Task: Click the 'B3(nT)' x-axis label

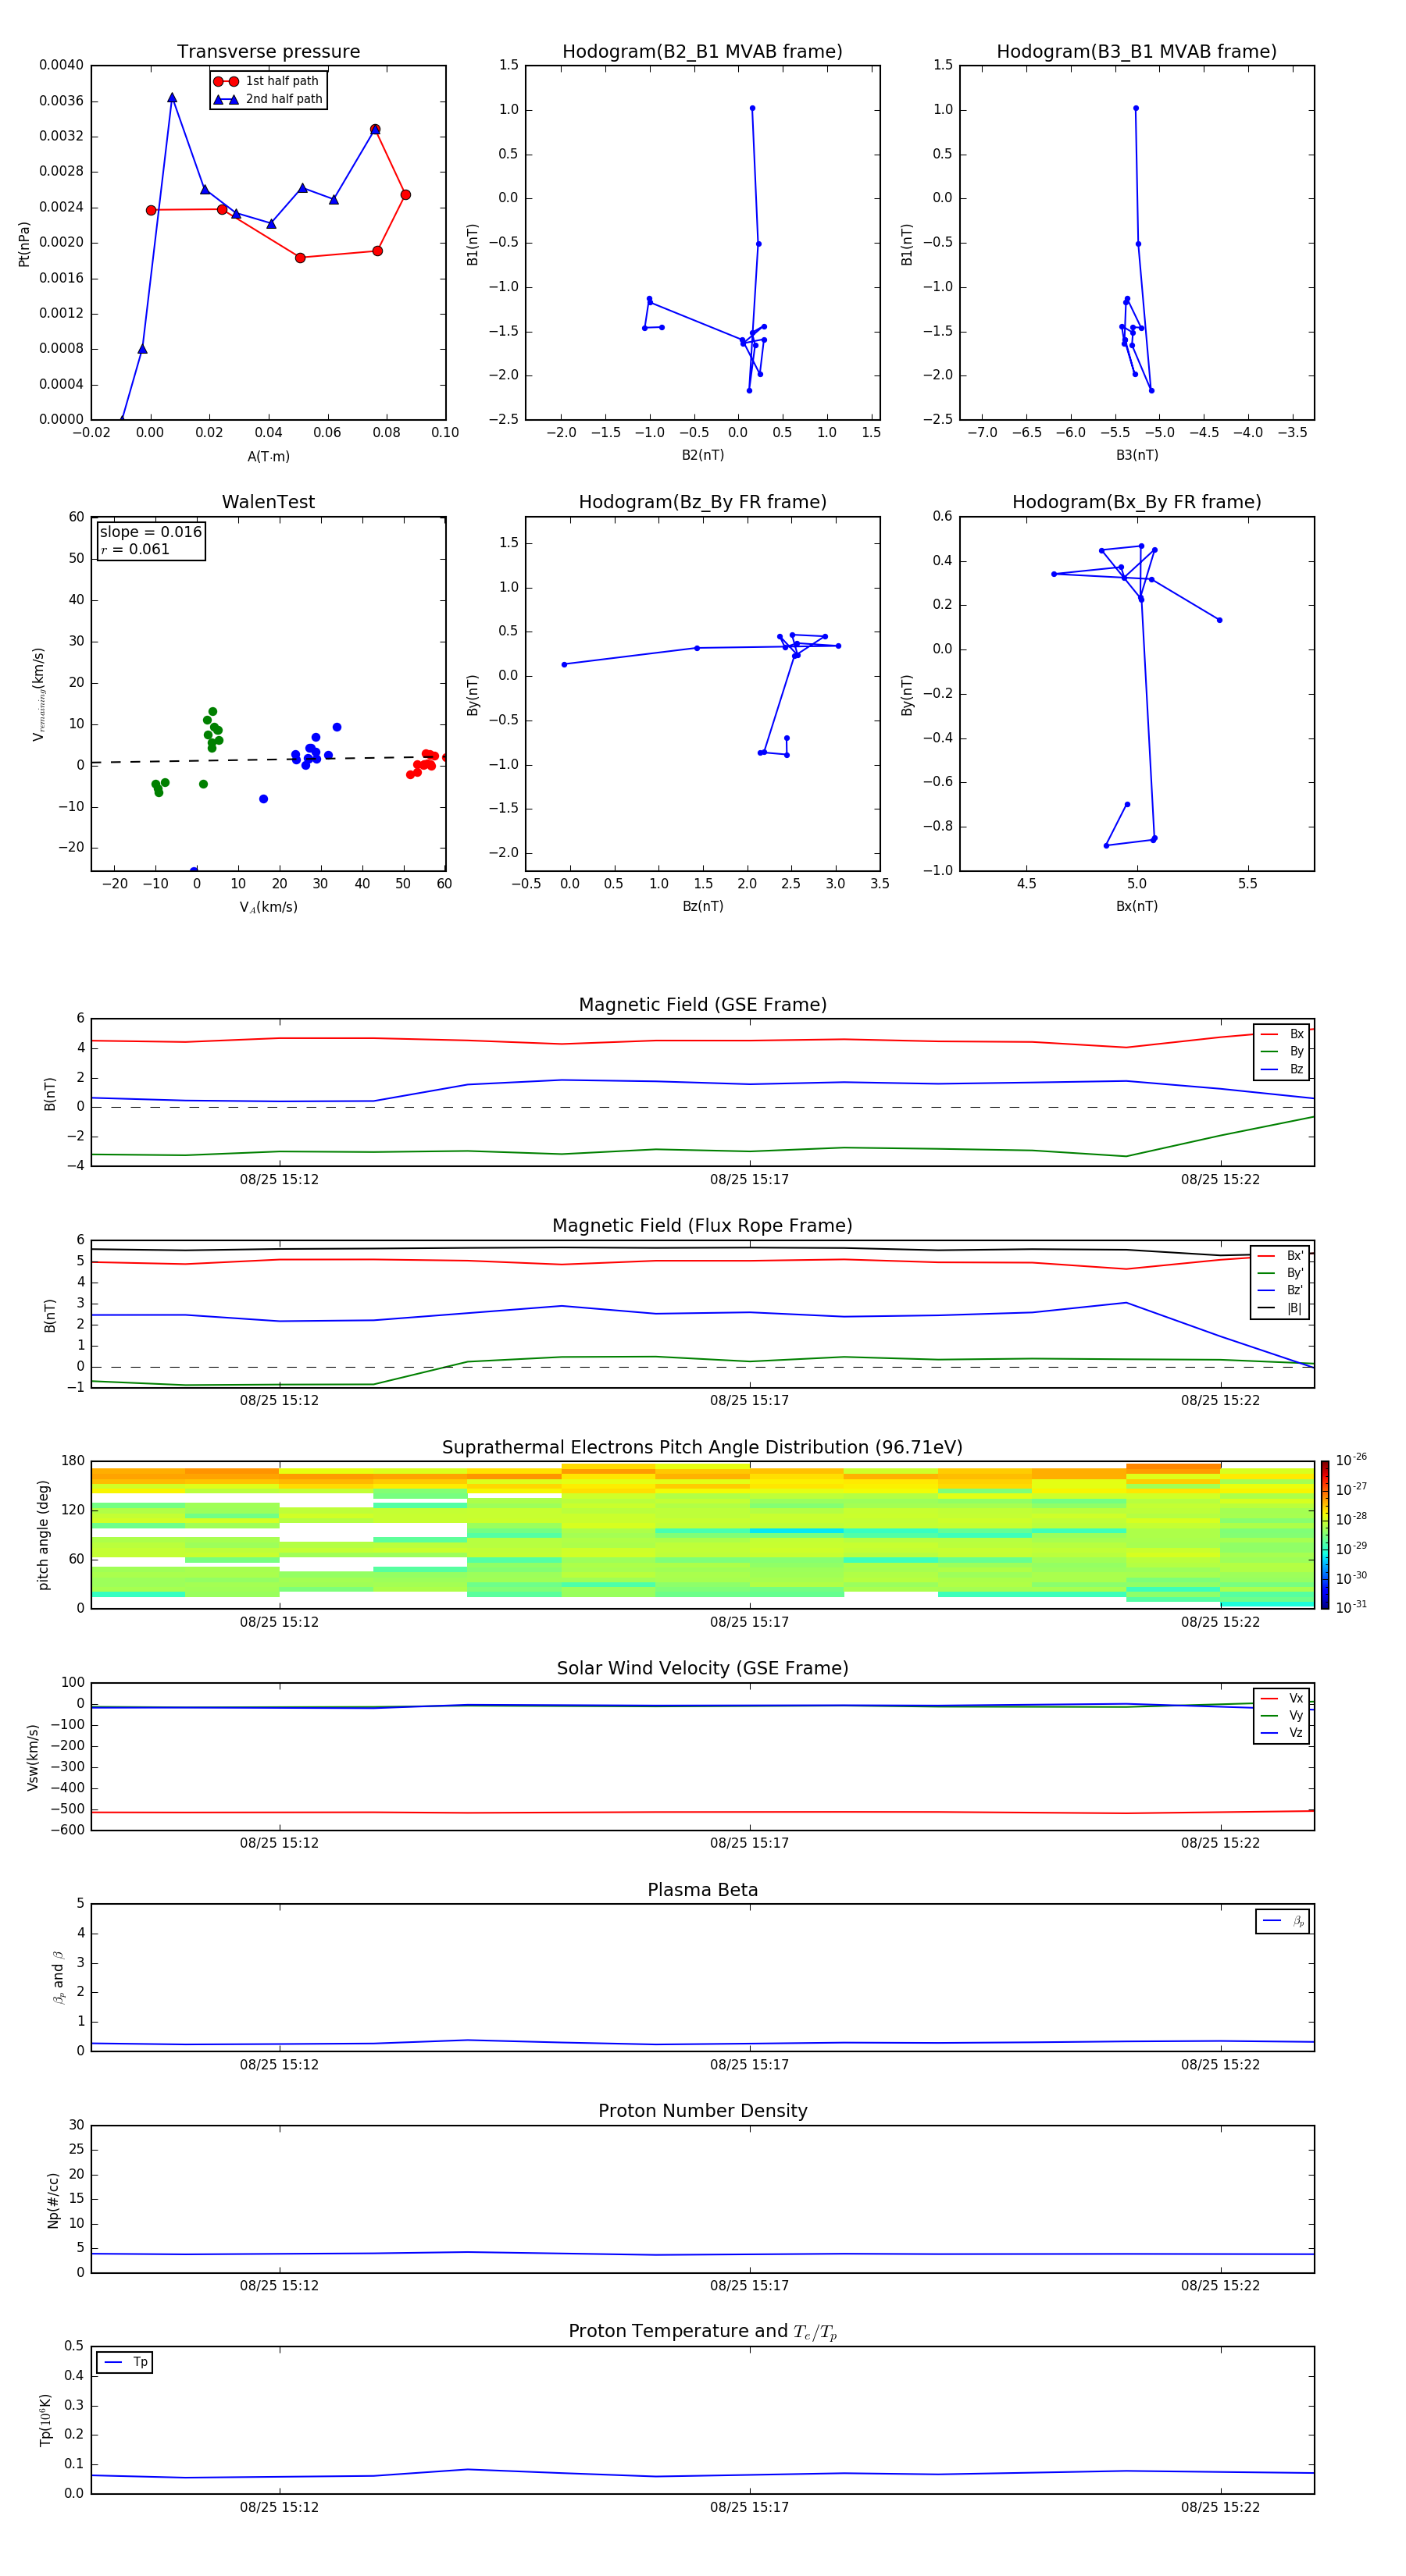Action: point(1137,455)
